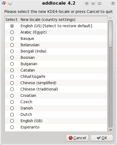Viewport: 117px width, 145px height.
Task: Click the round pin button beside app icon
Action: 10,3
